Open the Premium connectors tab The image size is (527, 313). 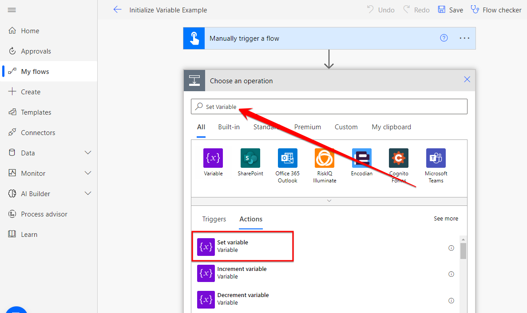click(307, 127)
